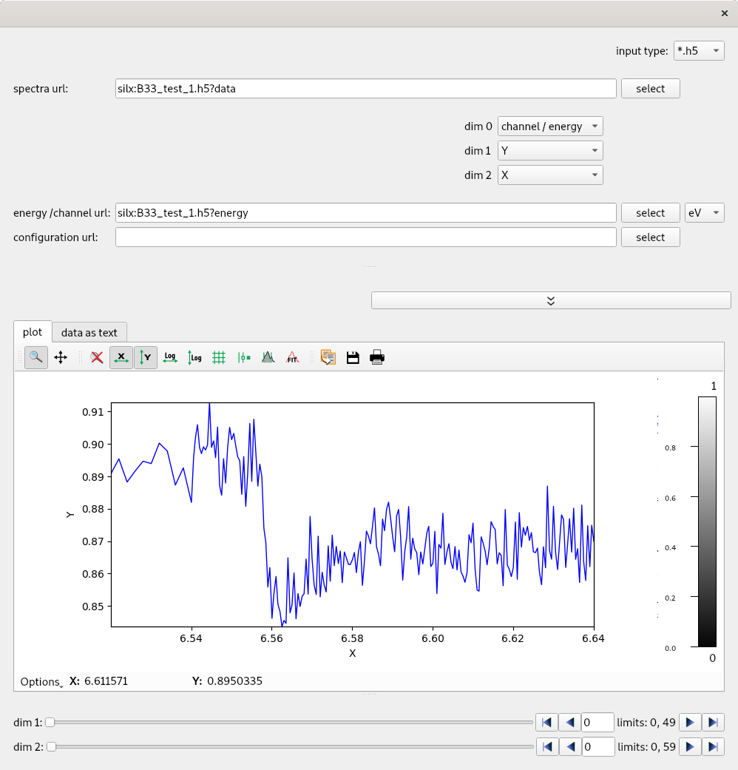Image resolution: width=738 pixels, height=770 pixels.
Task: Change curve style icon
Action: coord(243,357)
